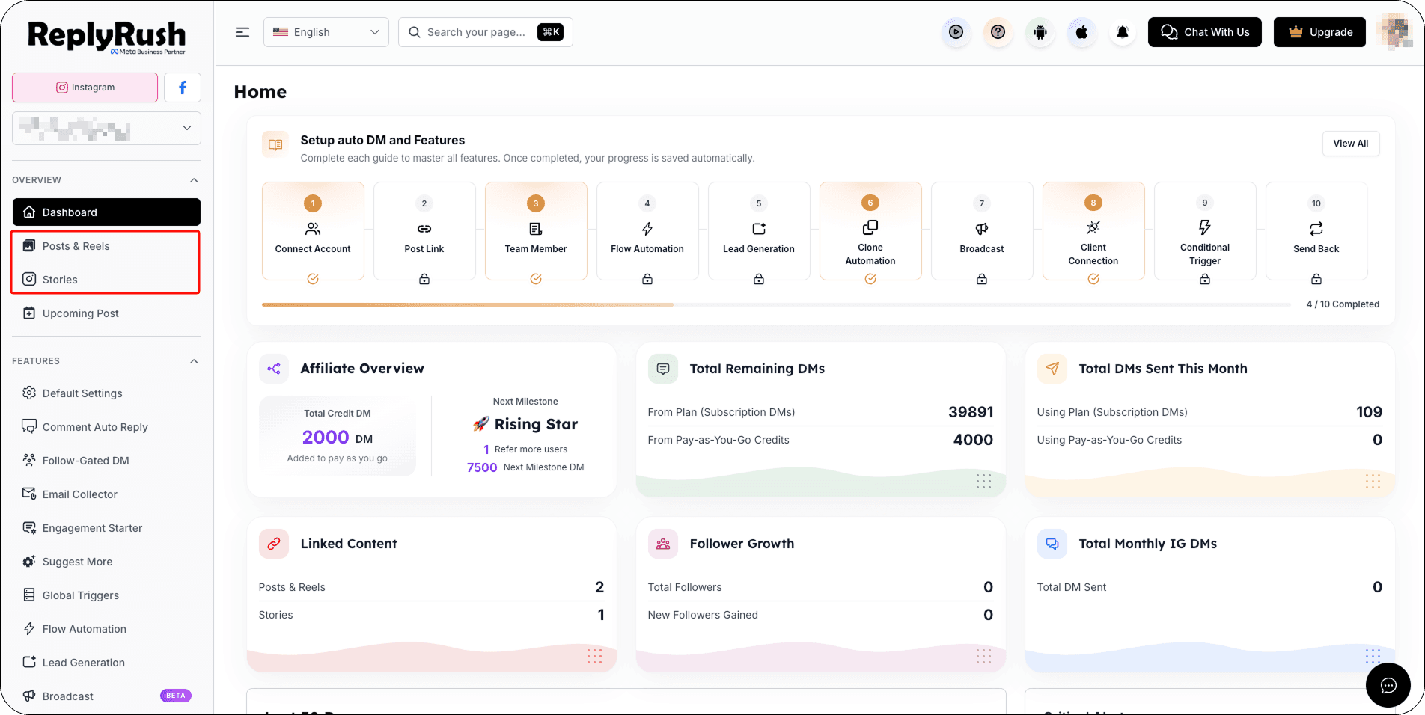Viewport: 1425px width, 715px height.
Task: Click the Upgrade button
Action: [1319, 32]
